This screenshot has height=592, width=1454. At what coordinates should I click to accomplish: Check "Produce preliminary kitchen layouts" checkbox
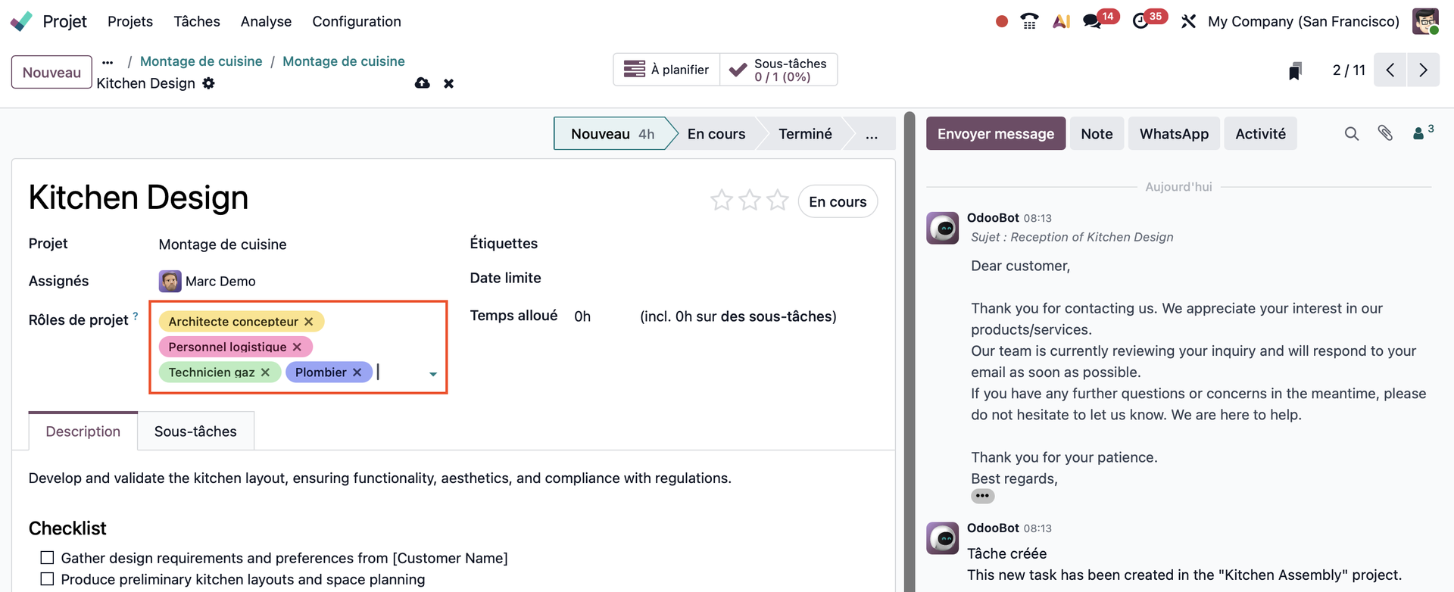tap(47, 579)
